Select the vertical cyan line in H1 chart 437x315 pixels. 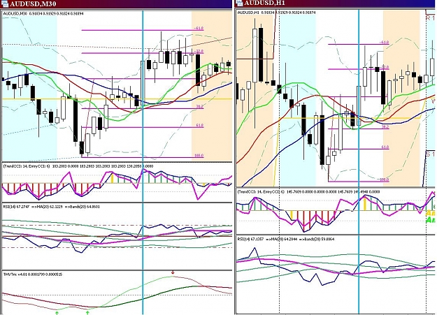(359, 161)
